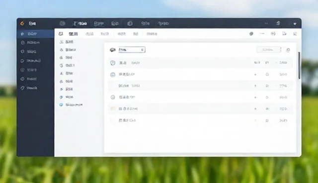Select the highlighted item in the dark sidebar
The width and height of the screenshot is (318, 183).
coord(35,34)
